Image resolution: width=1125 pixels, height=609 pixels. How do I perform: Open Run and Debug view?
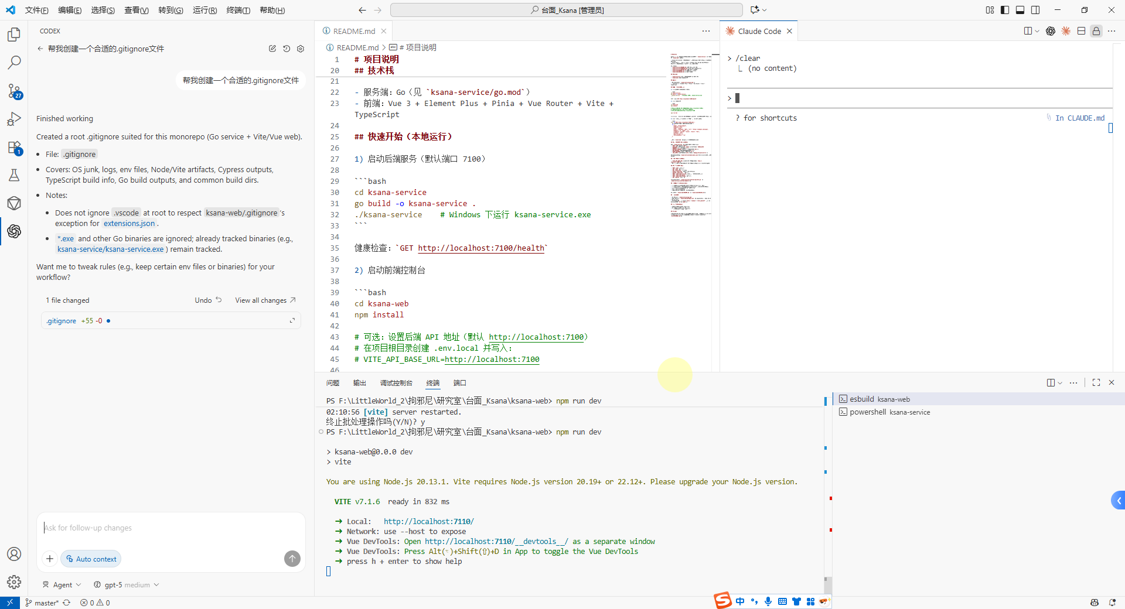[14, 119]
